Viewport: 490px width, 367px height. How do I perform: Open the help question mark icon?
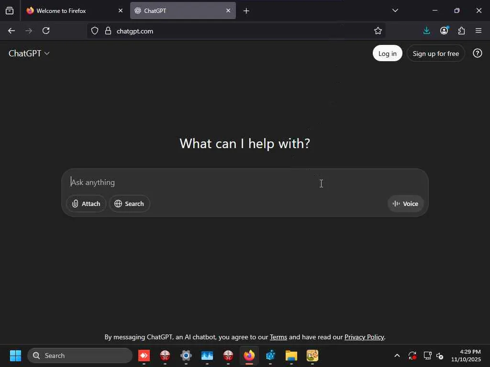coord(477,54)
